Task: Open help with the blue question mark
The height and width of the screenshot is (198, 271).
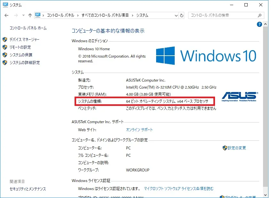Action: point(259,24)
